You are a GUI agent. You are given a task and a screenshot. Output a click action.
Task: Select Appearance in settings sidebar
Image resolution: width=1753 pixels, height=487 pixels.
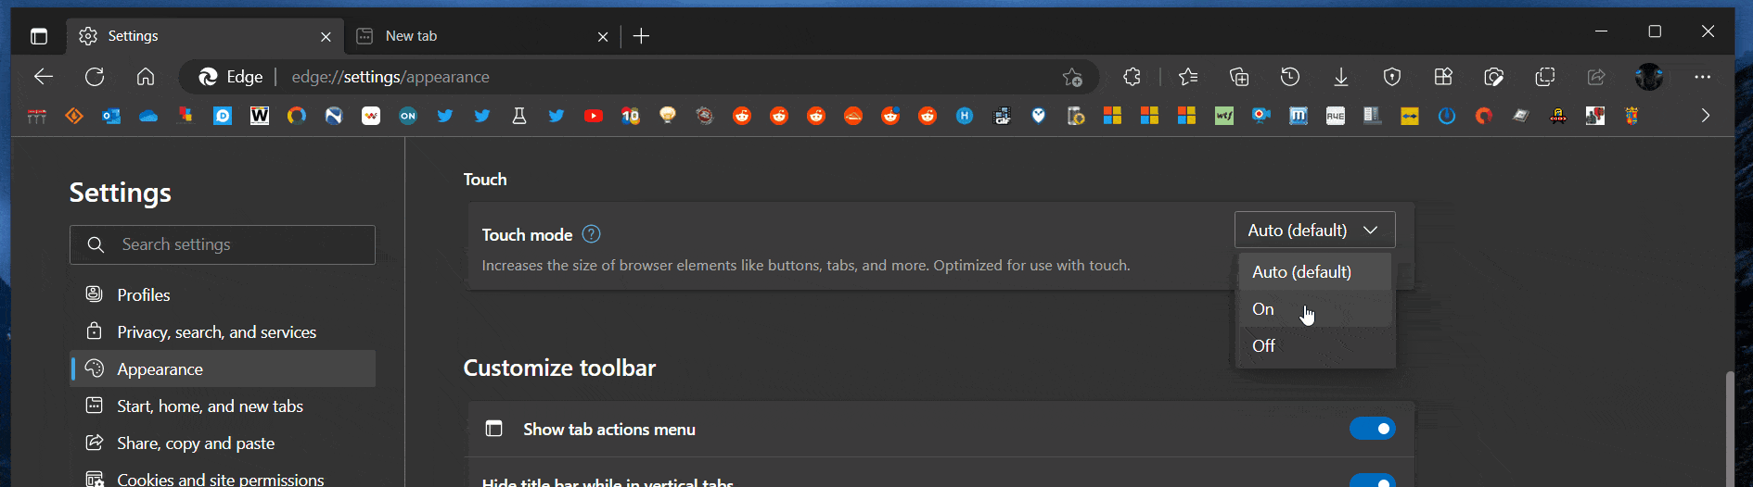tap(223, 368)
